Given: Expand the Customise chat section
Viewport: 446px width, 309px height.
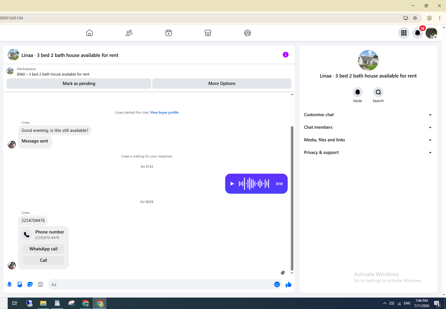Looking at the screenshot, I should pos(368,115).
